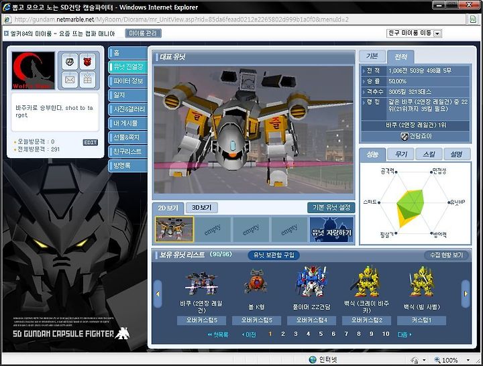Select the first showcase unit thumbnail

(174, 229)
